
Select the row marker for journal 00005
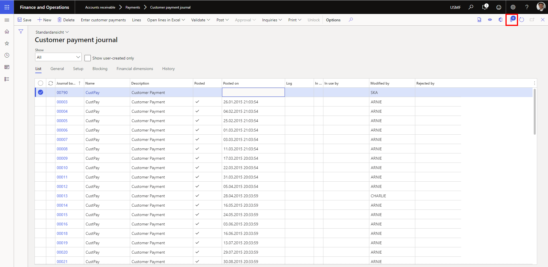pos(41,121)
